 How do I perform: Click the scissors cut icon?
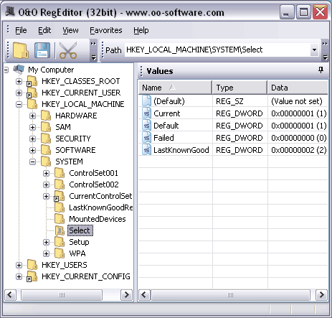68,50
